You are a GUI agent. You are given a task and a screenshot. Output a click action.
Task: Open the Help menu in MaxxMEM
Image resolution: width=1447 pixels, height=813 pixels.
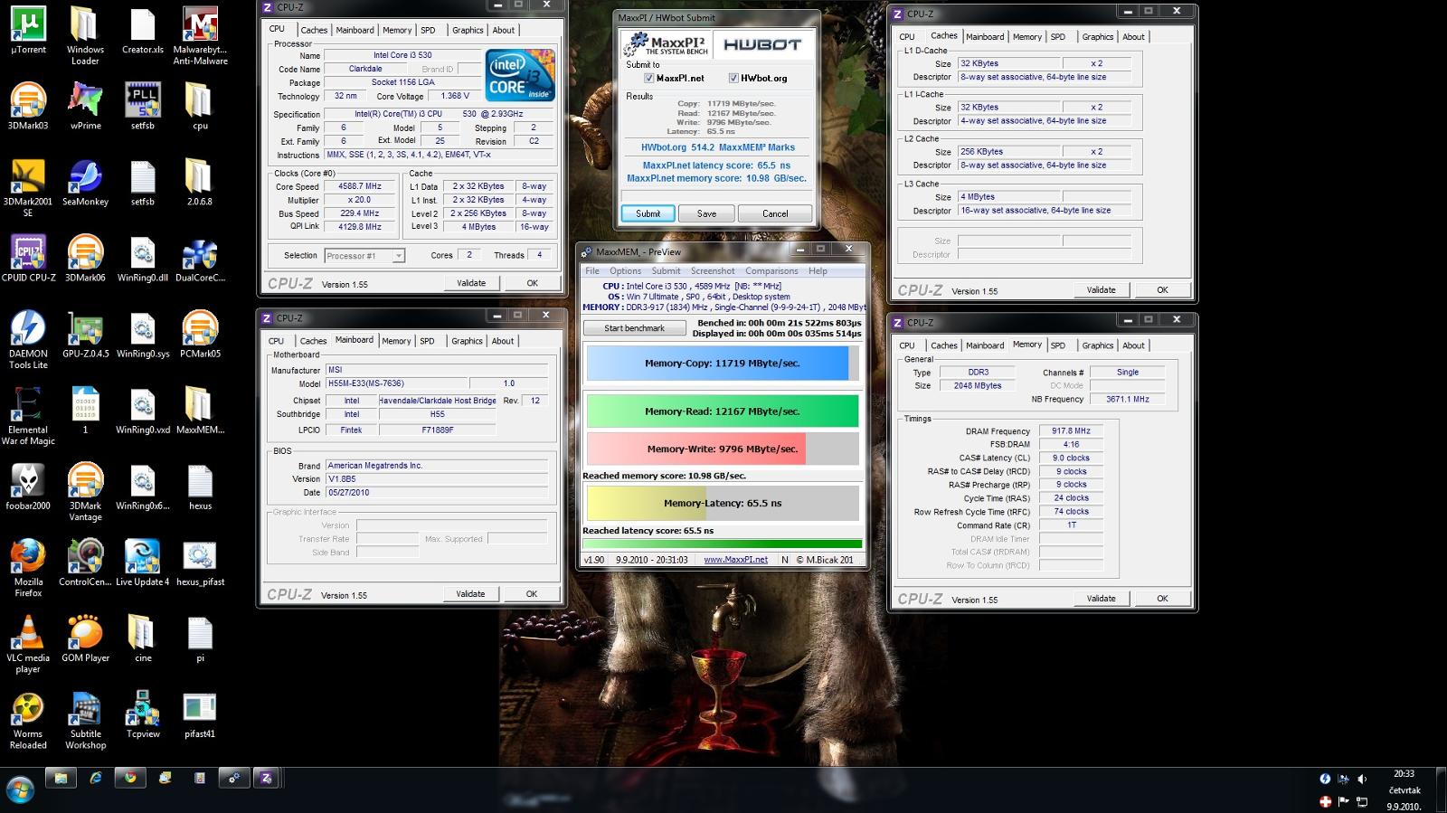coord(818,271)
